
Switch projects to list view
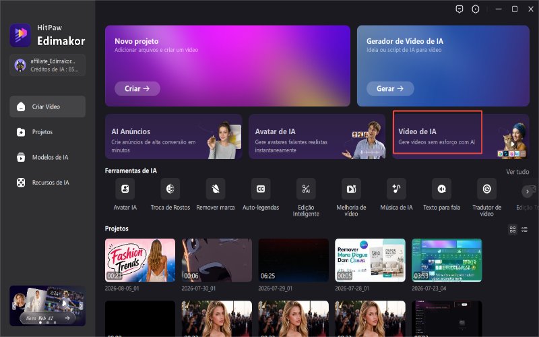point(524,229)
